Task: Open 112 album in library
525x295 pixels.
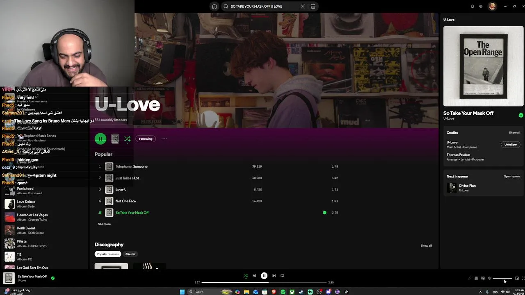Action: (45, 256)
